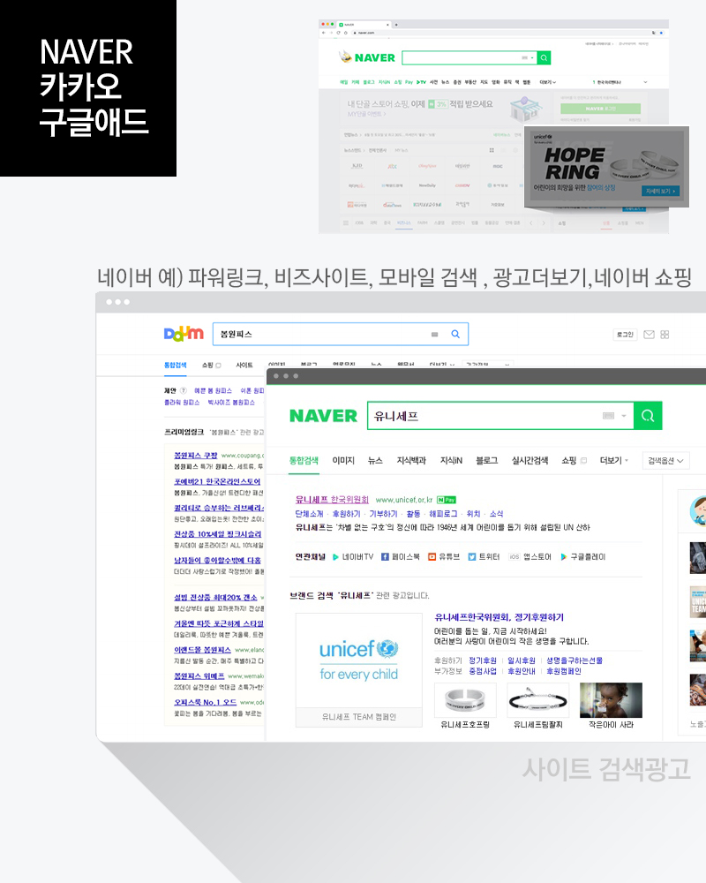This screenshot has width=706, height=883.
Task: Click the green Naver search magnifier button
Action: [x=648, y=416]
